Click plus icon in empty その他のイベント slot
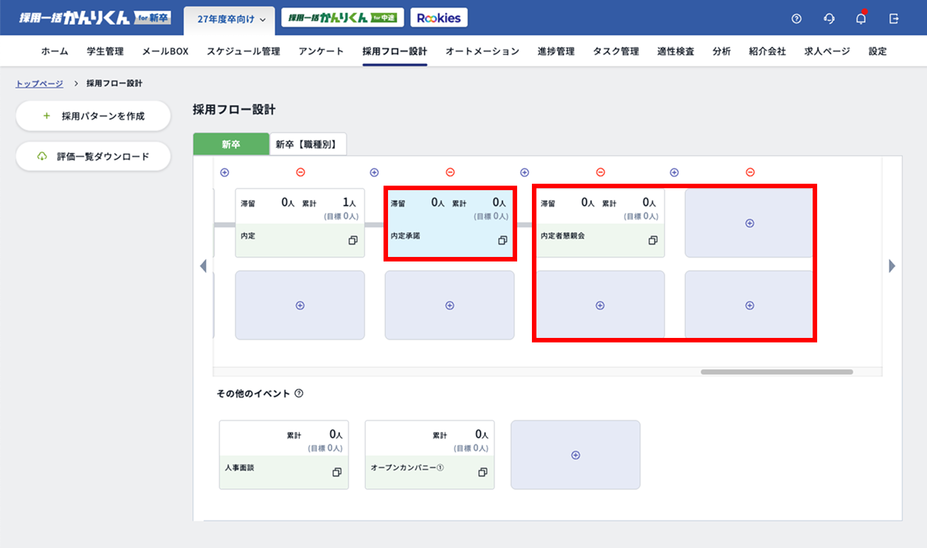 (576, 455)
